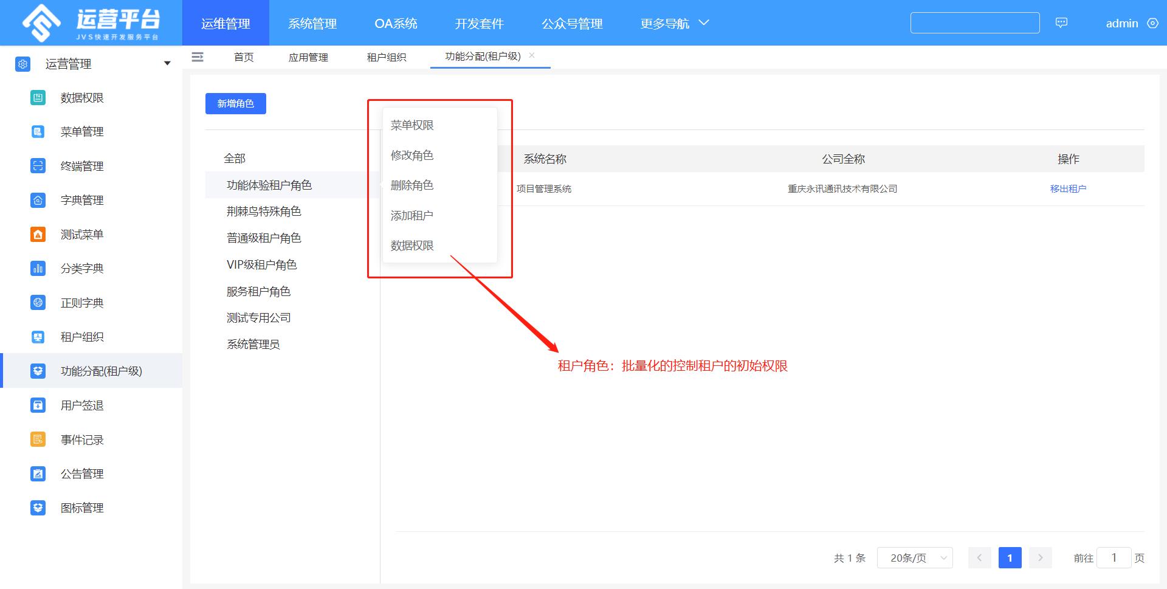Click the 移出租户 link
This screenshot has width=1167, height=589.
pyautogui.click(x=1068, y=189)
